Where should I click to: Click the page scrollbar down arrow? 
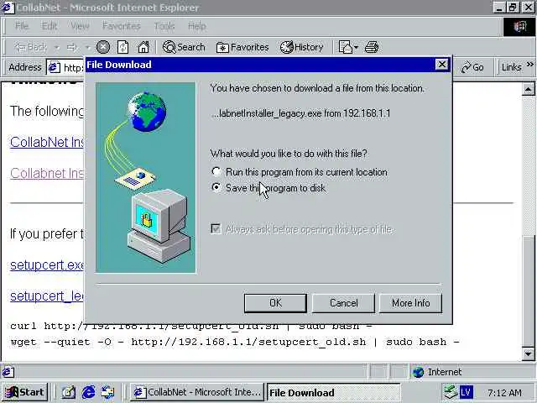tap(528, 353)
